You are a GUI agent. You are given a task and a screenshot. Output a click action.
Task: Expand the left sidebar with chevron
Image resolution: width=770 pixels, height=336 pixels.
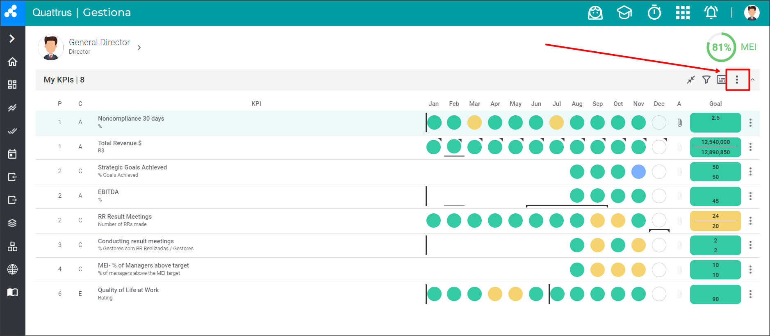point(12,39)
